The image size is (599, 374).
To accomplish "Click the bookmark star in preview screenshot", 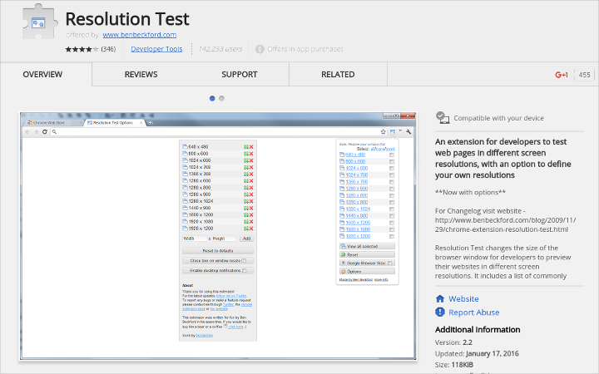I will (x=384, y=131).
